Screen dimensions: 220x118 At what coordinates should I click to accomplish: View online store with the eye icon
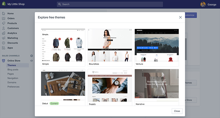(x=31, y=61)
